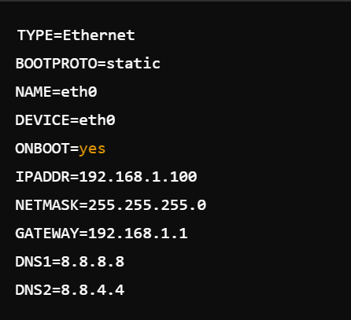Click the DEVICE key text
This screenshot has height=320, width=351.
click(42, 120)
